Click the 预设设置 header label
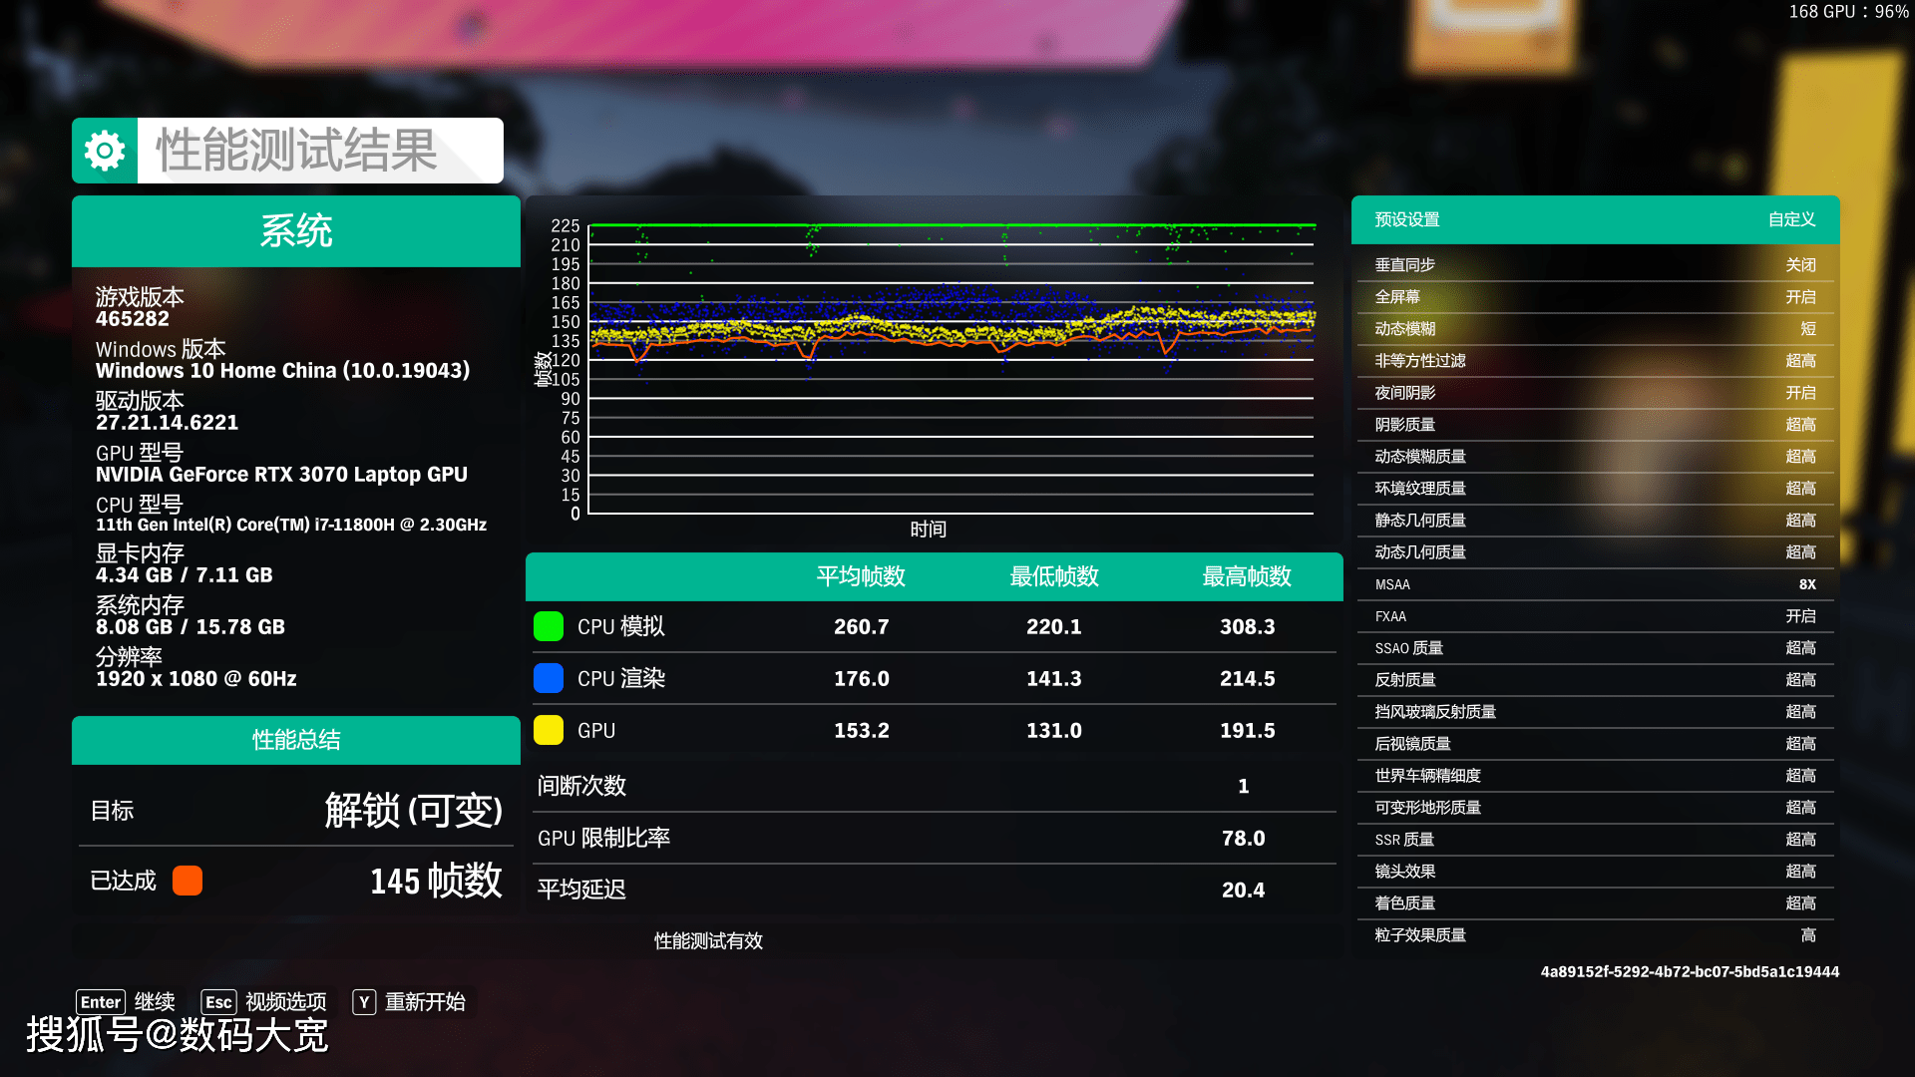Image resolution: width=1915 pixels, height=1077 pixels. (x=1407, y=219)
